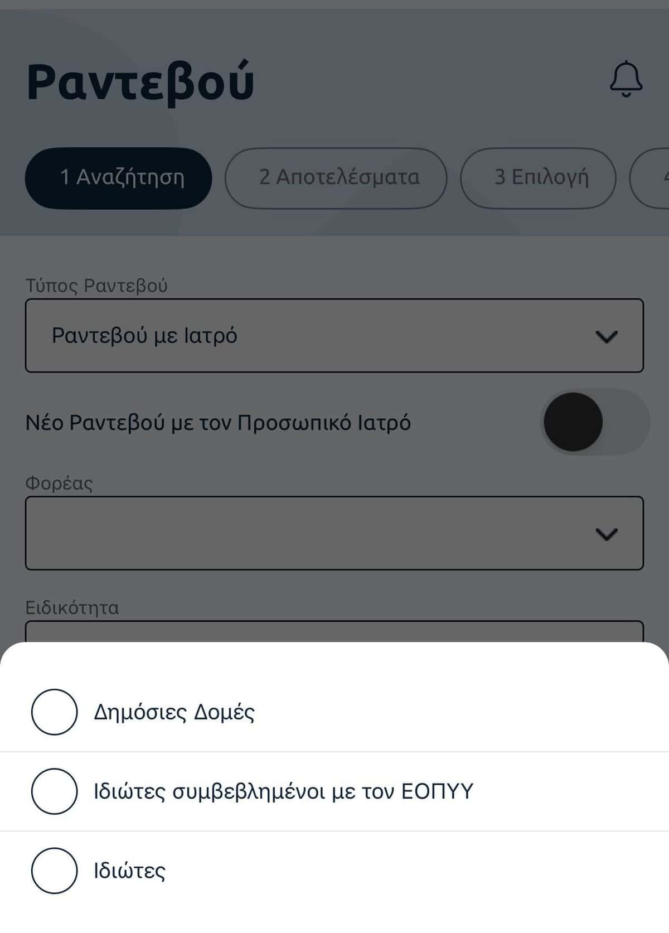669x933 pixels.
Task: Tap the Ειδικότητα field
Action: [334, 632]
